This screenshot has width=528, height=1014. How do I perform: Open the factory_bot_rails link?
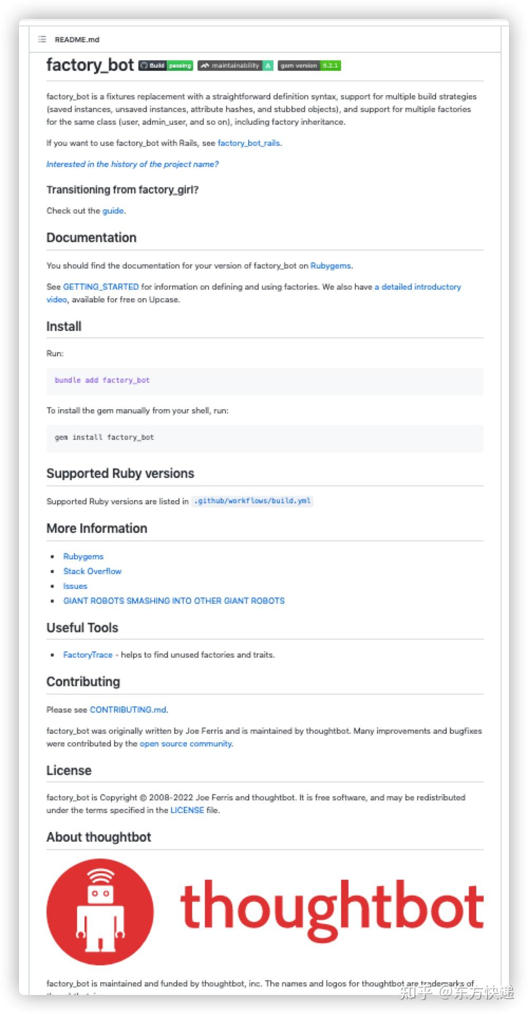(x=249, y=143)
